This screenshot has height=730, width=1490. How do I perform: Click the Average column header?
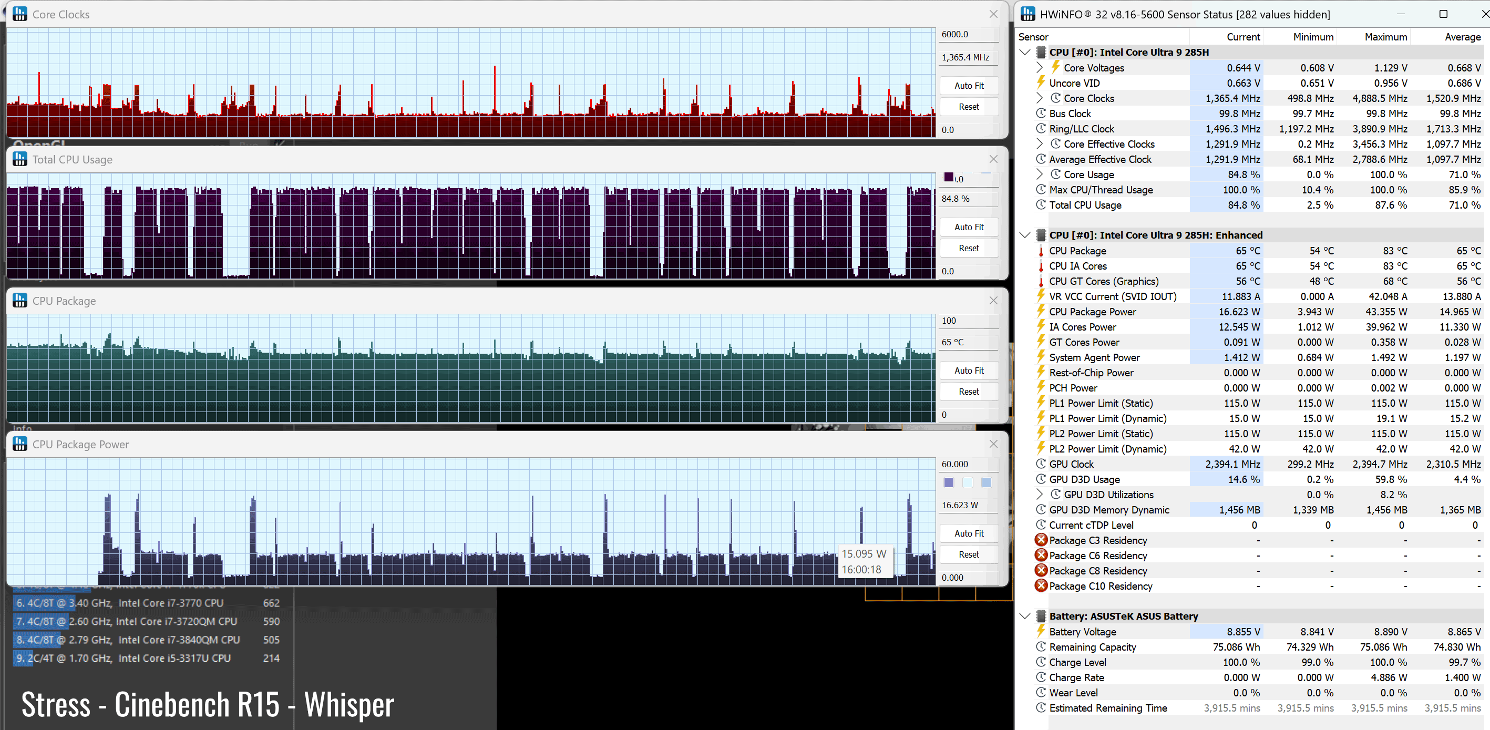pos(1446,36)
